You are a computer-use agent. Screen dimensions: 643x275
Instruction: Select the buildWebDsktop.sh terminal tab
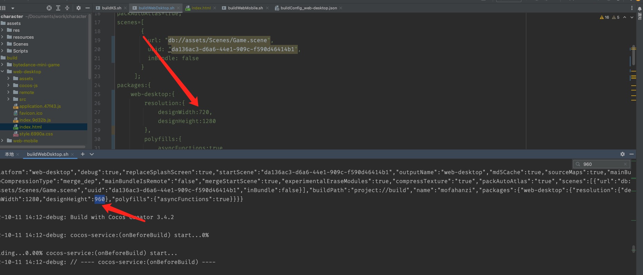click(47, 154)
